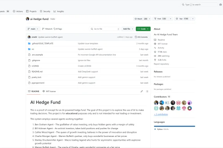Open virattt author link
This screenshot has width=223, height=148.
pos(34,37)
